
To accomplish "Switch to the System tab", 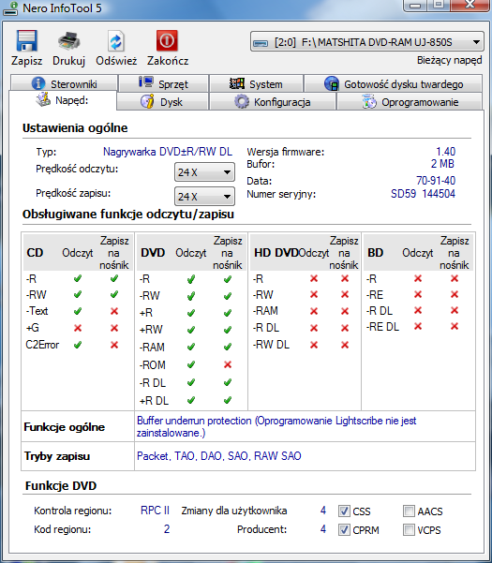I will tap(257, 83).
